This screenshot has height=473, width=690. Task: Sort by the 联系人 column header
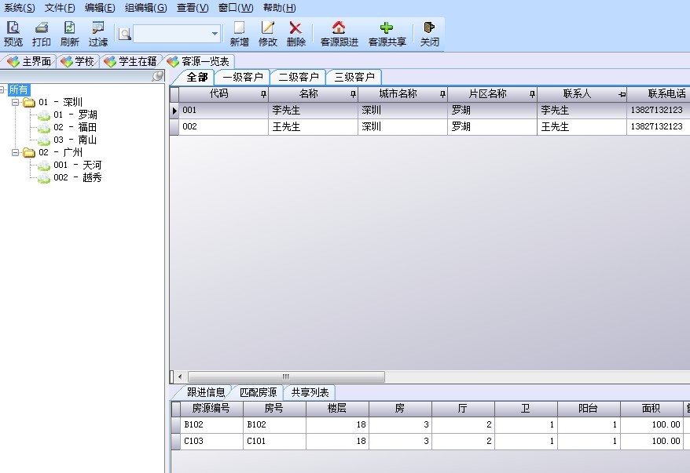577,94
